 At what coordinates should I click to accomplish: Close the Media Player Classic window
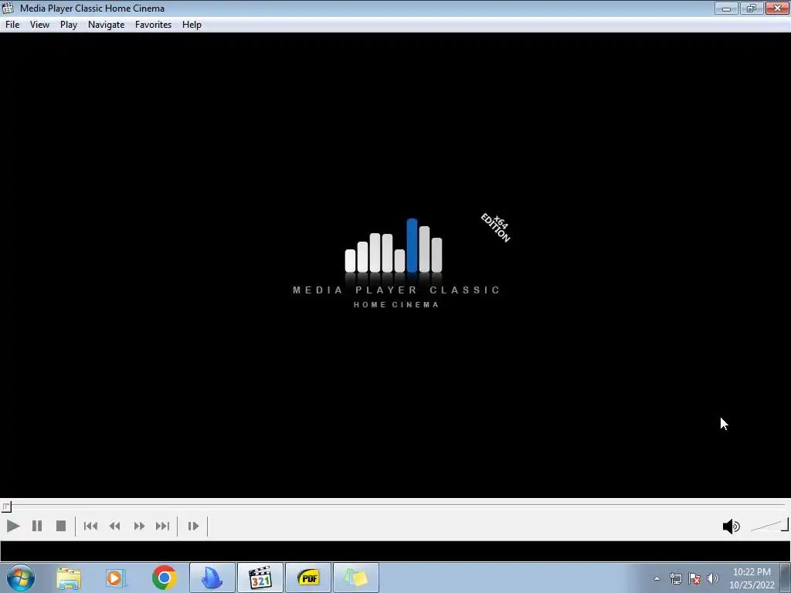777,8
